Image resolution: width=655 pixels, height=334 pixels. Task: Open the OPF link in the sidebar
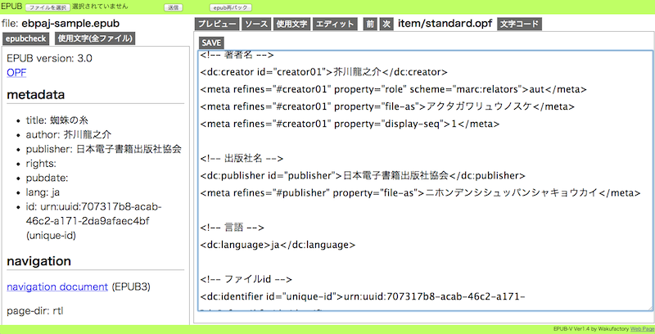click(16, 73)
